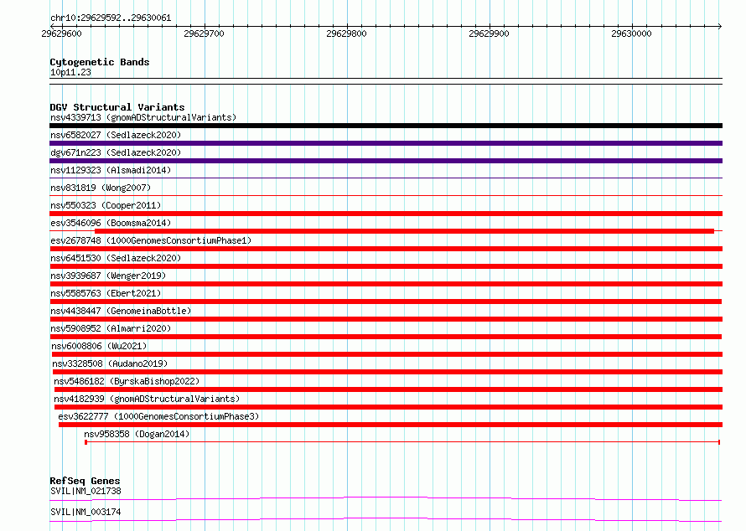746x531 pixels.
Task: Click nsv958358 (Dogan2014) label
Action: pyautogui.click(x=137, y=434)
